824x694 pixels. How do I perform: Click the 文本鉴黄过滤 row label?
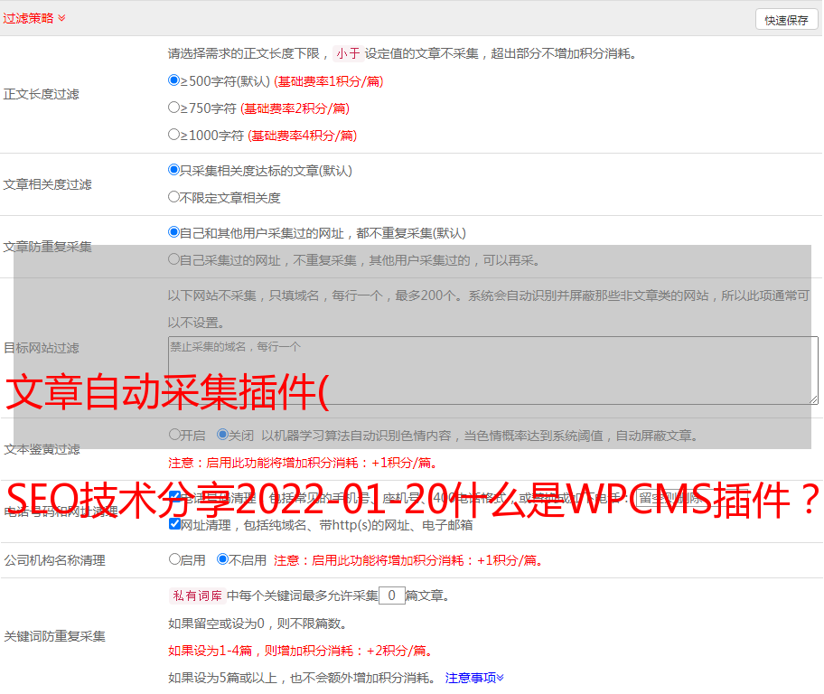coord(42,449)
